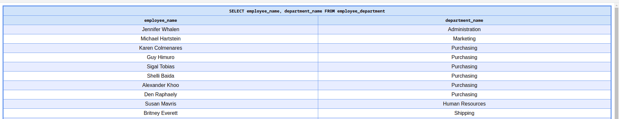Select the employee_name column header
This screenshot has height=119, width=619.
pos(161,20)
